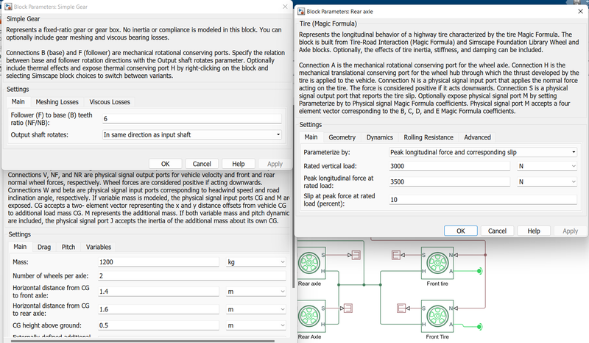Screen dimensions: 589x343
Task: Click the Simple Gear dialog title icon
Action: (x=8, y=7)
